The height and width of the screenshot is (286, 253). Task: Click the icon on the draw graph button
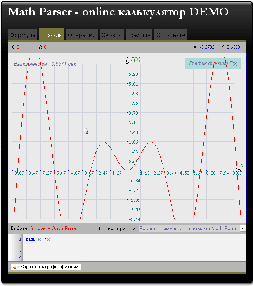click(x=15, y=267)
